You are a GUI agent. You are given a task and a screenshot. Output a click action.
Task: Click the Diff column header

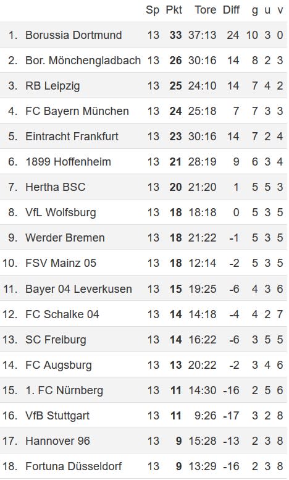(x=231, y=10)
